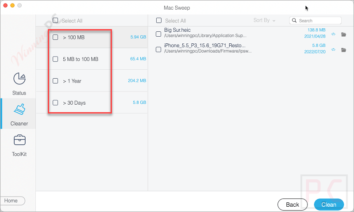Tick the file list Select All checkbox
The width and height of the screenshot is (354, 212).
click(x=159, y=20)
